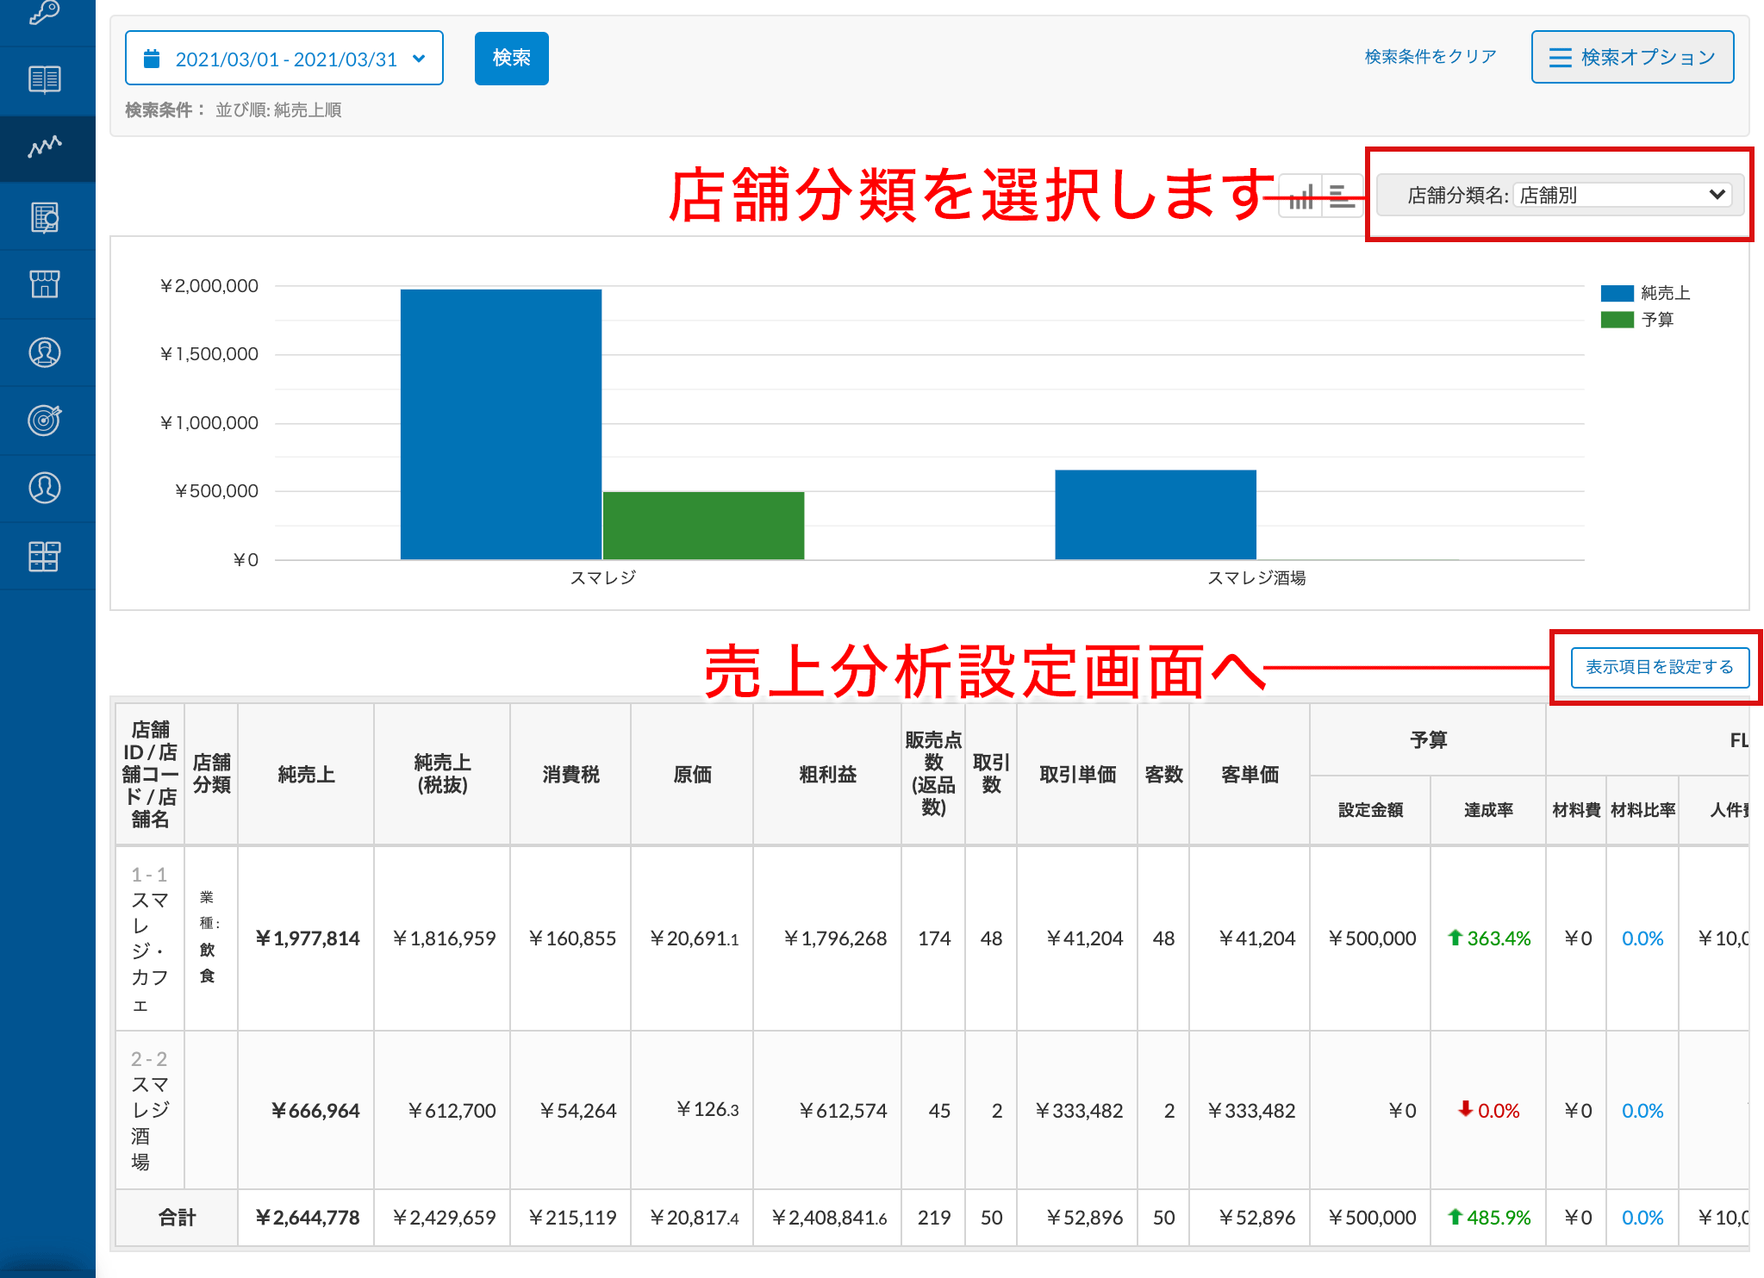Switch to horizontal bar chart view
Viewport: 1764px width, 1278px height.
pos(1342,196)
